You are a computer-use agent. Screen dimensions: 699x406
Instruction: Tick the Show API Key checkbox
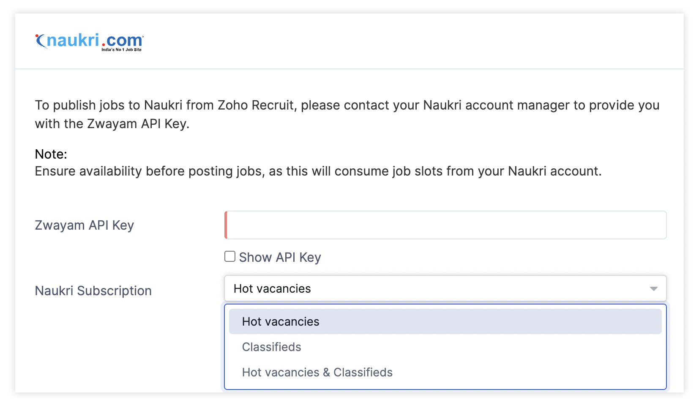[x=229, y=256]
